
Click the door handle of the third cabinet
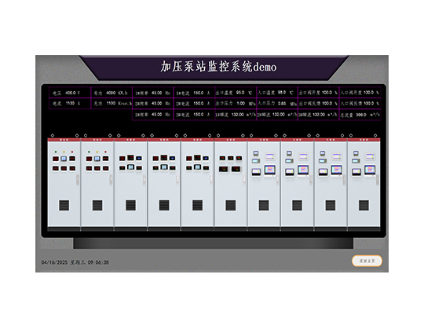[144, 180]
